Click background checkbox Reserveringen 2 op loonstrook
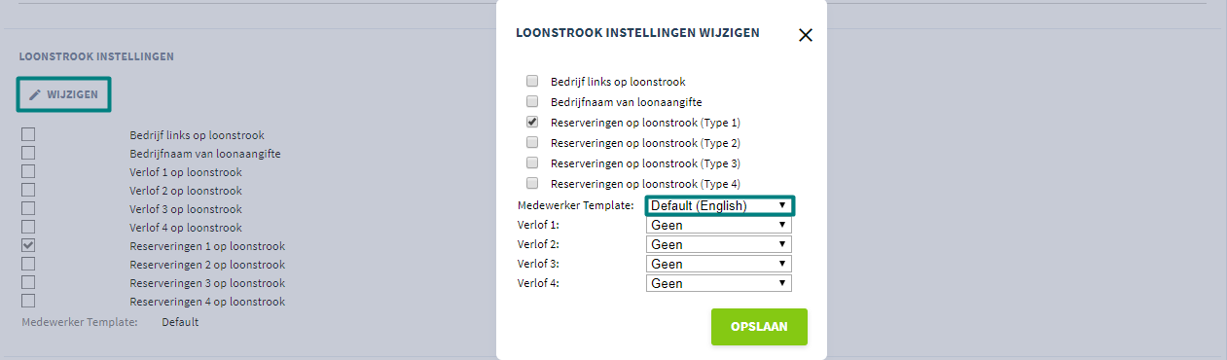1227x360 pixels. click(28, 264)
